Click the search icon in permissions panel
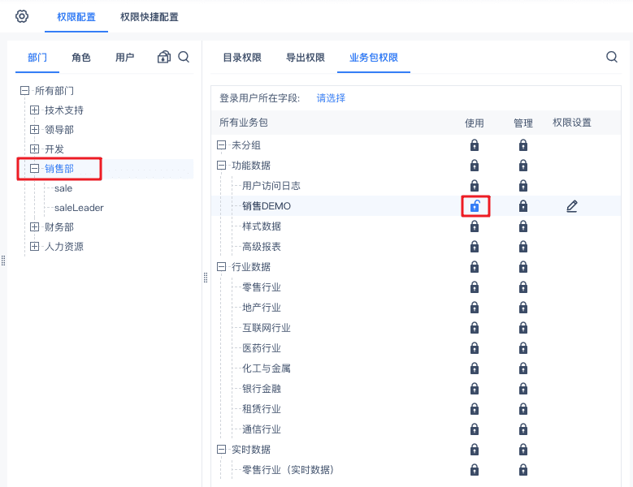 point(612,57)
